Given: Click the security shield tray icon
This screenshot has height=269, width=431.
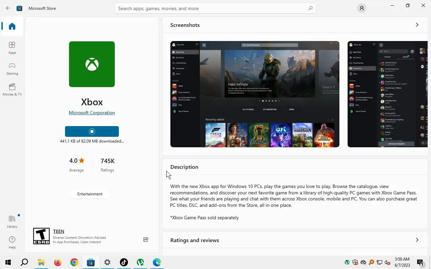Looking at the screenshot, I should [355, 262].
